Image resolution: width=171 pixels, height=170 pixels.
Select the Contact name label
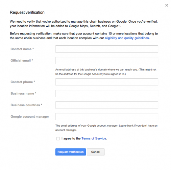click(22, 49)
